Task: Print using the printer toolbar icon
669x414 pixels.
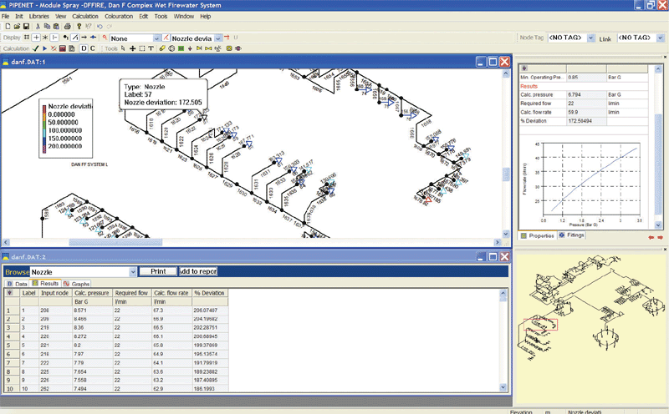Action: click(68, 27)
